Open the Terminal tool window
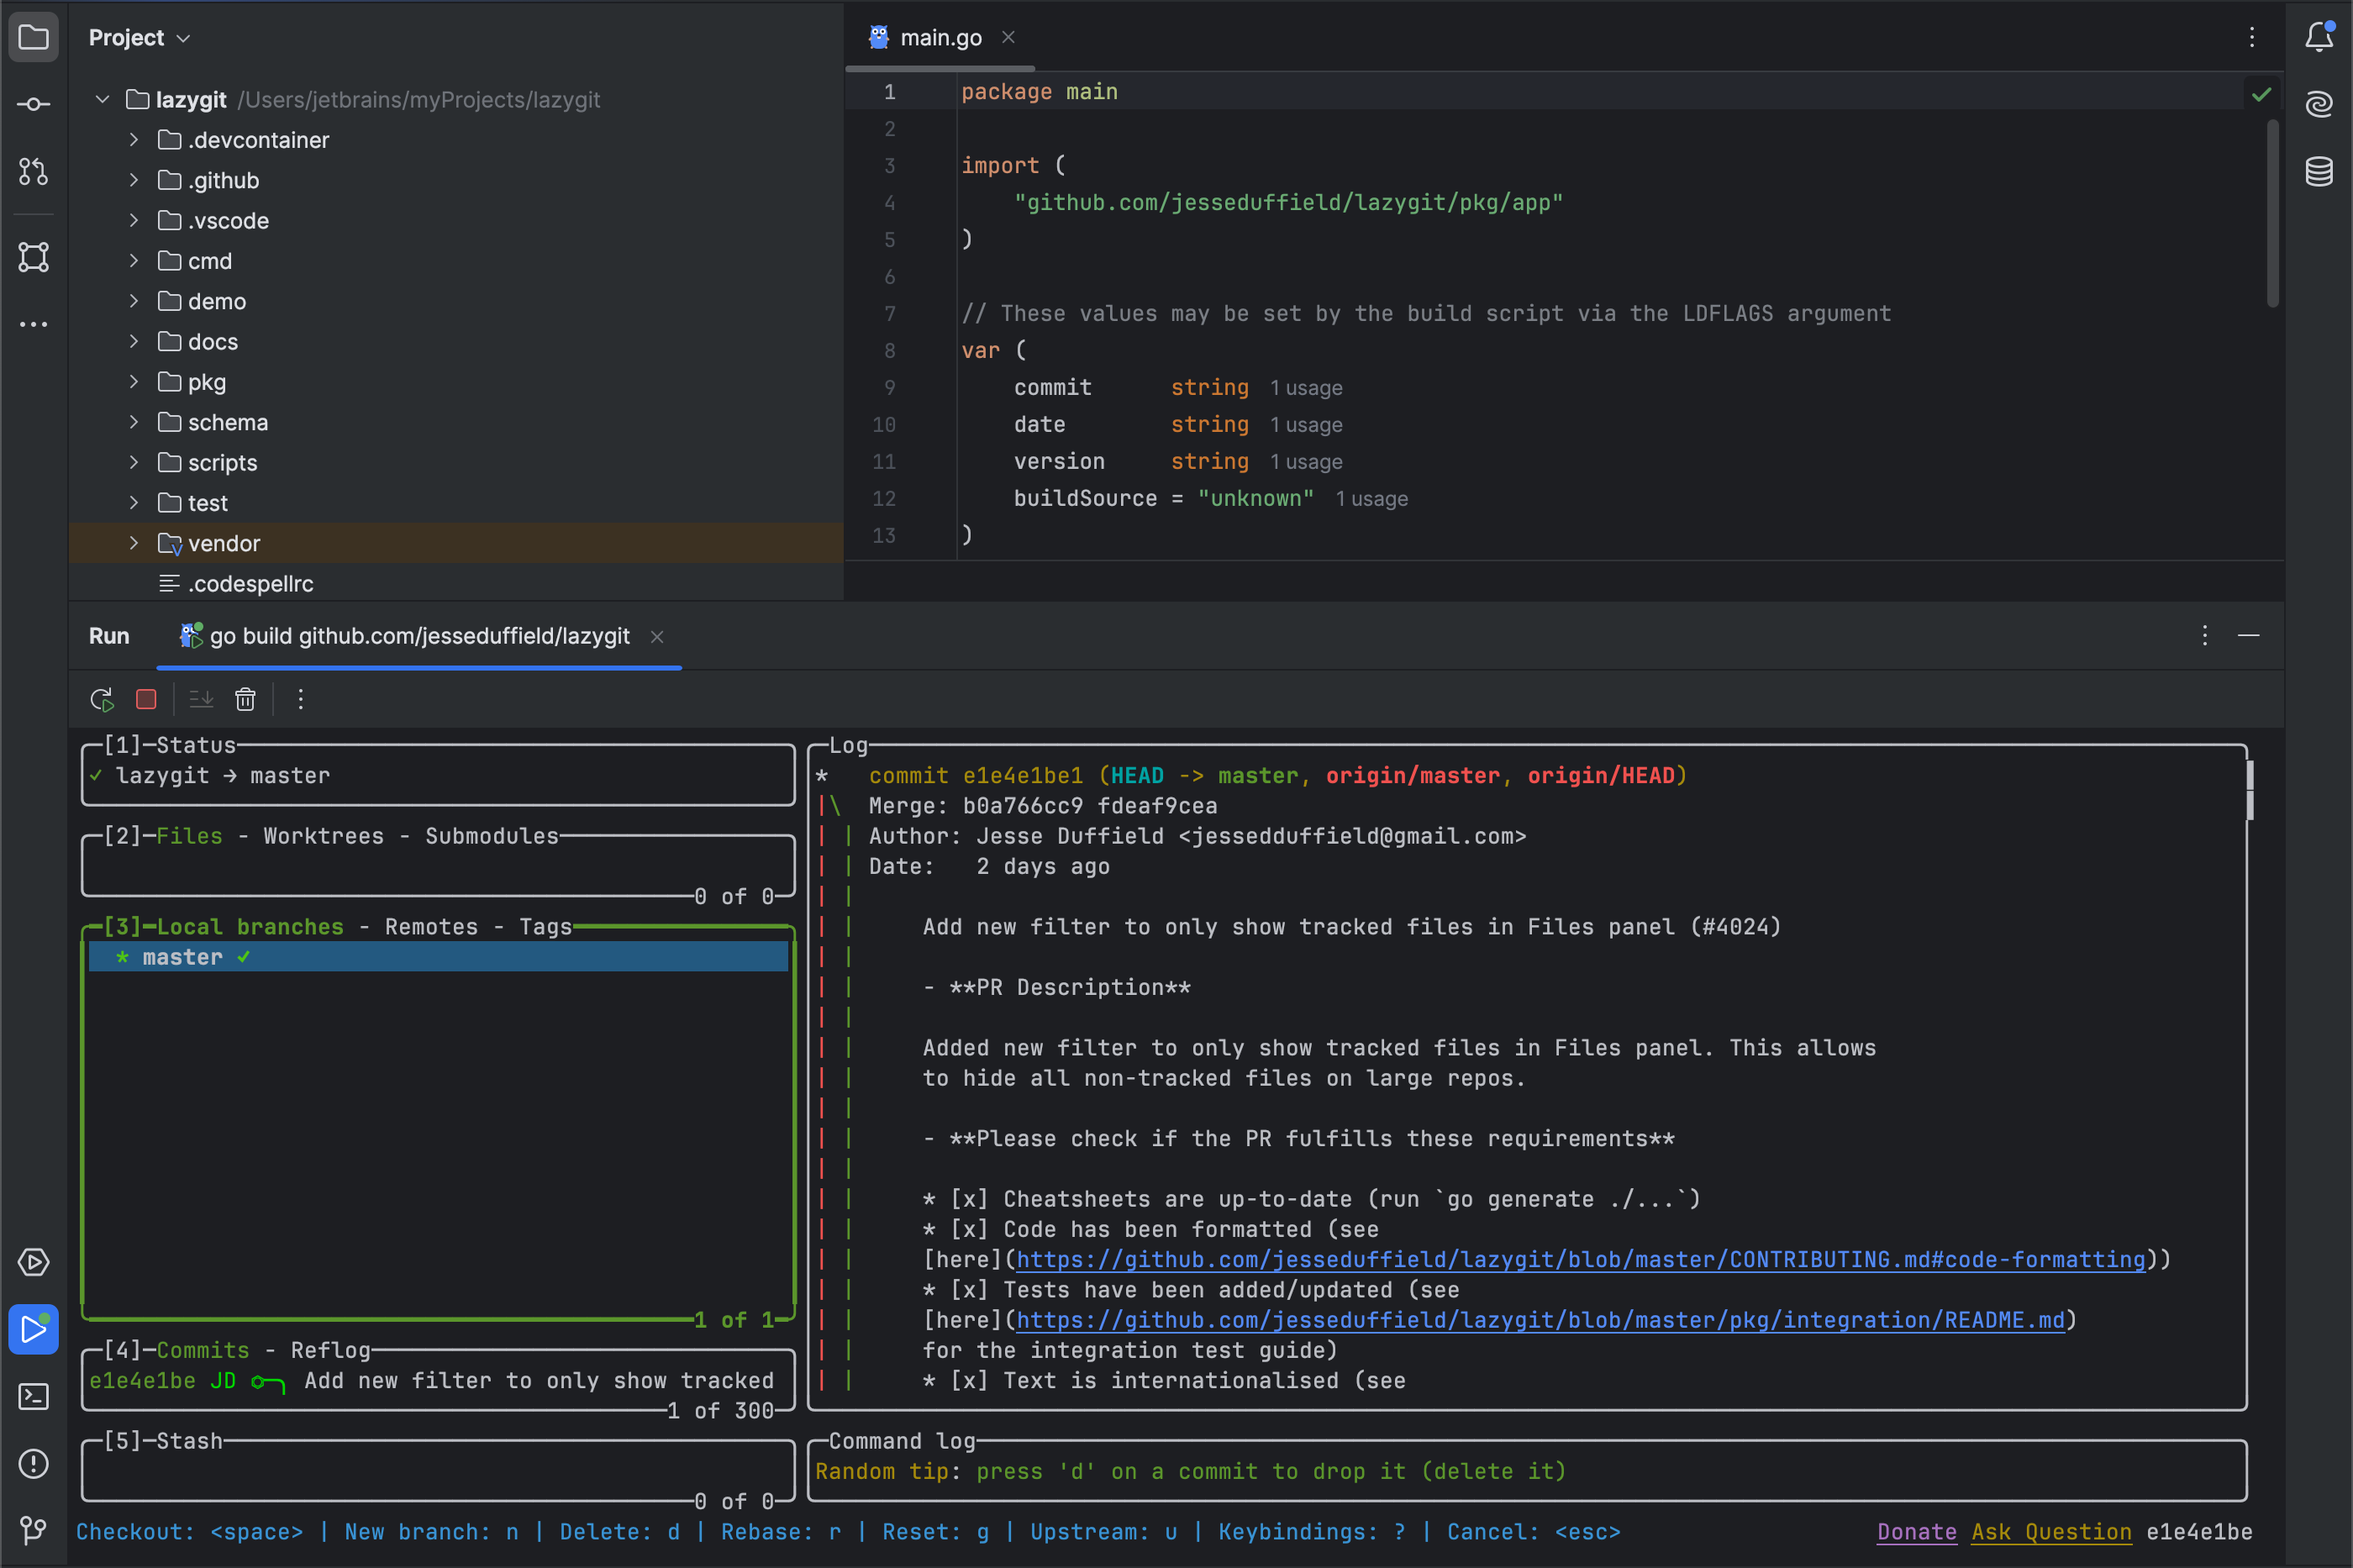This screenshot has height=1568, width=2353. pyautogui.click(x=33, y=1396)
